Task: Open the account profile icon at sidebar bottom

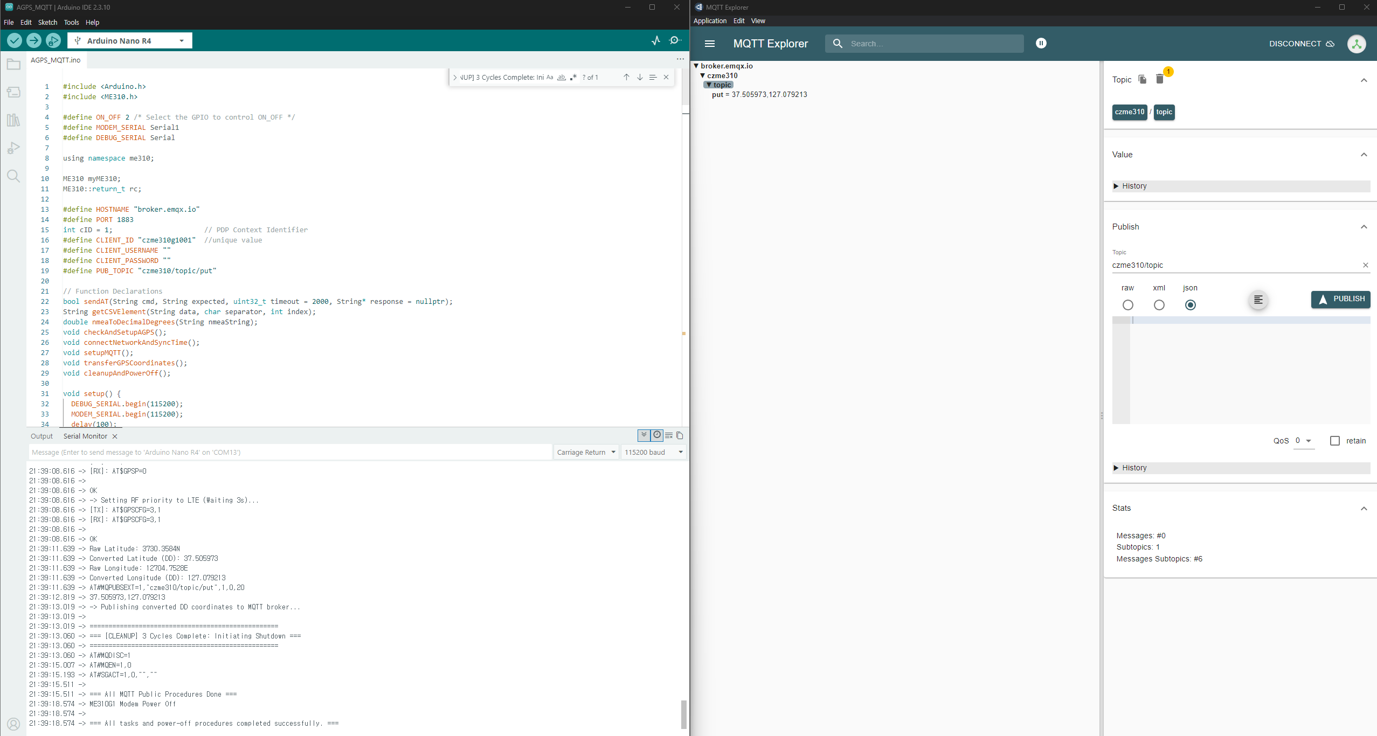Action: coord(13,724)
